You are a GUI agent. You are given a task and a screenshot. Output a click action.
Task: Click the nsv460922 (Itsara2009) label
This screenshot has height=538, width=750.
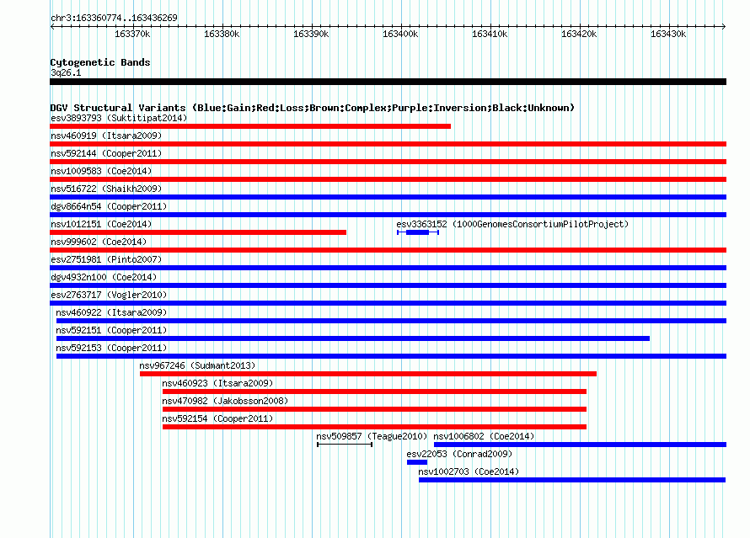[111, 312]
